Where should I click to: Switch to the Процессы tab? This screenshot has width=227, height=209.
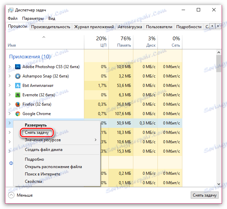pyautogui.click(x=17, y=26)
